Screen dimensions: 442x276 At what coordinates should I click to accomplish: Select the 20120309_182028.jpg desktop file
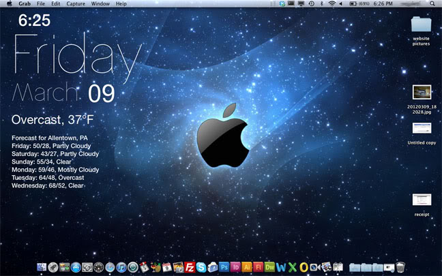pos(422,99)
